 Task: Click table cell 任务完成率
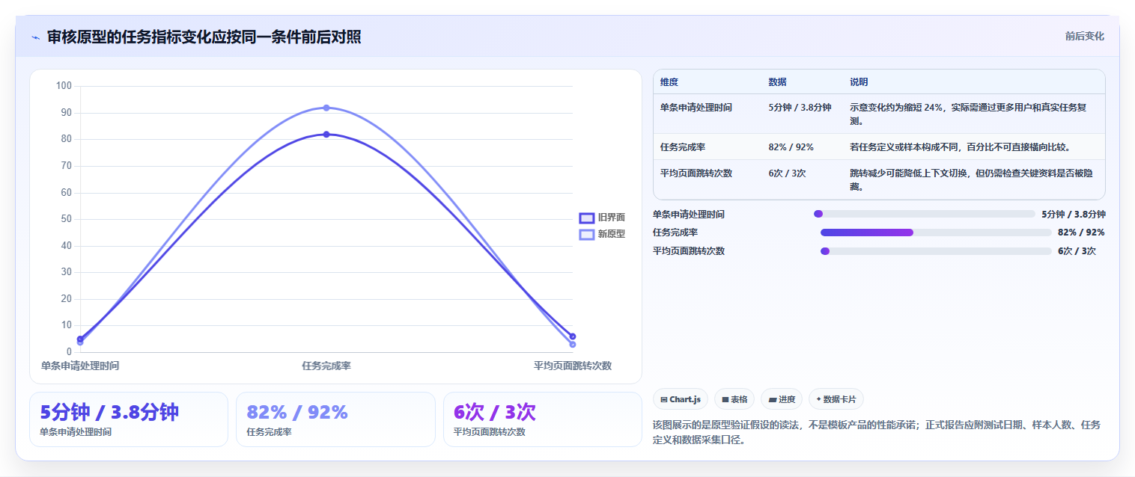pos(683,147)
